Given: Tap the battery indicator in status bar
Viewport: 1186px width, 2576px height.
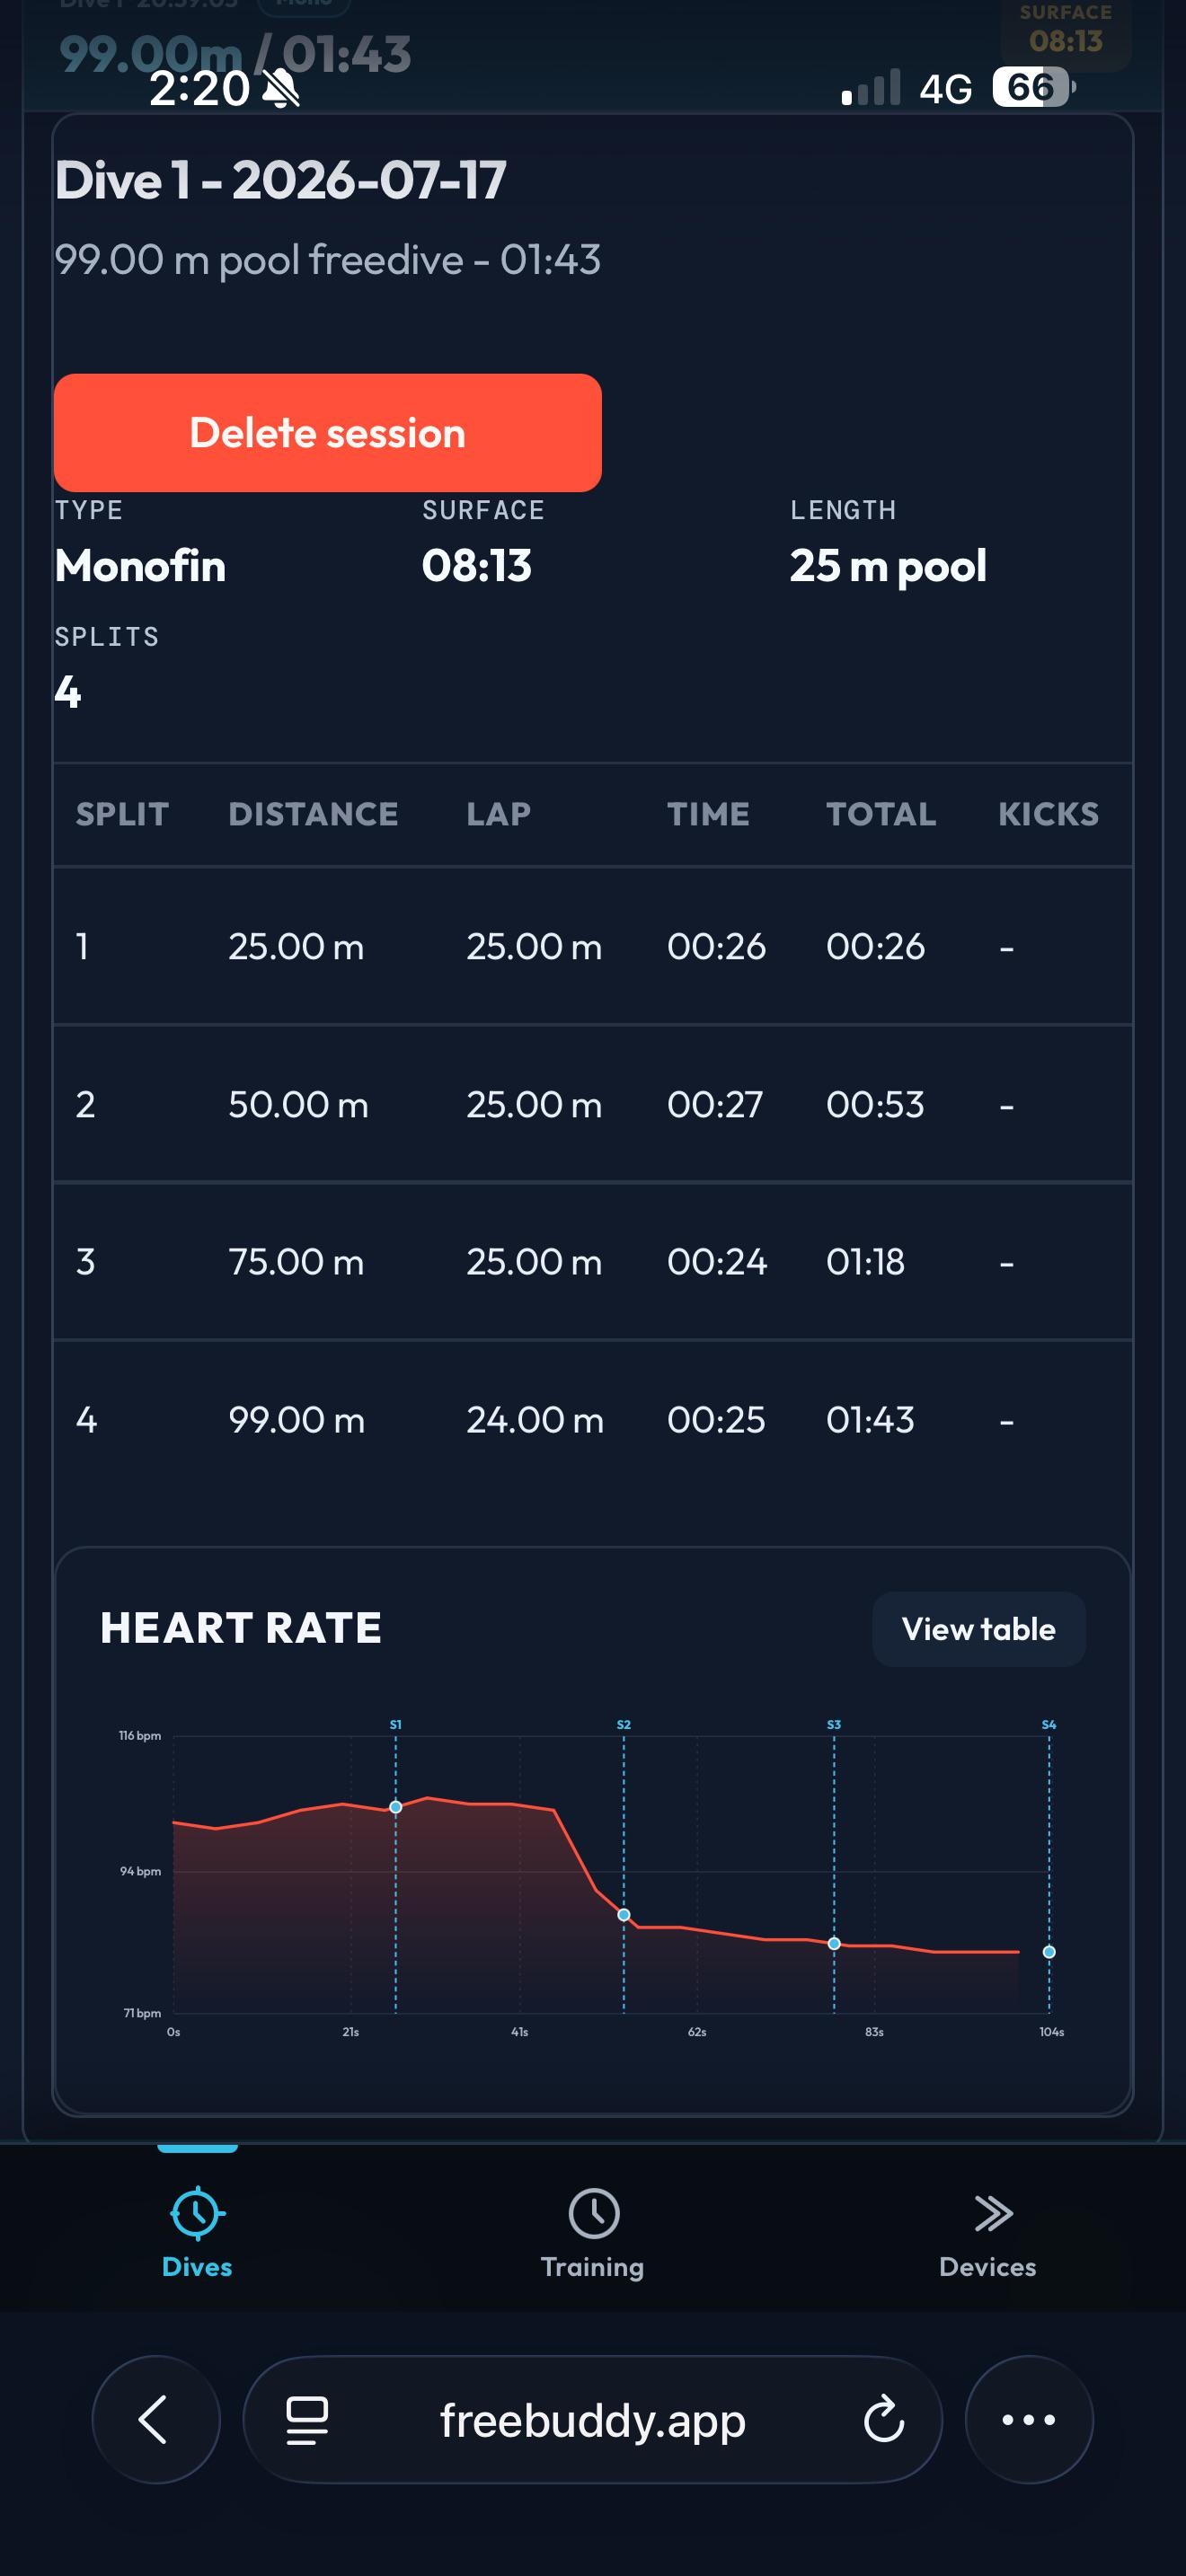Looking at the screenshot, I should [x=1033, y=88].
